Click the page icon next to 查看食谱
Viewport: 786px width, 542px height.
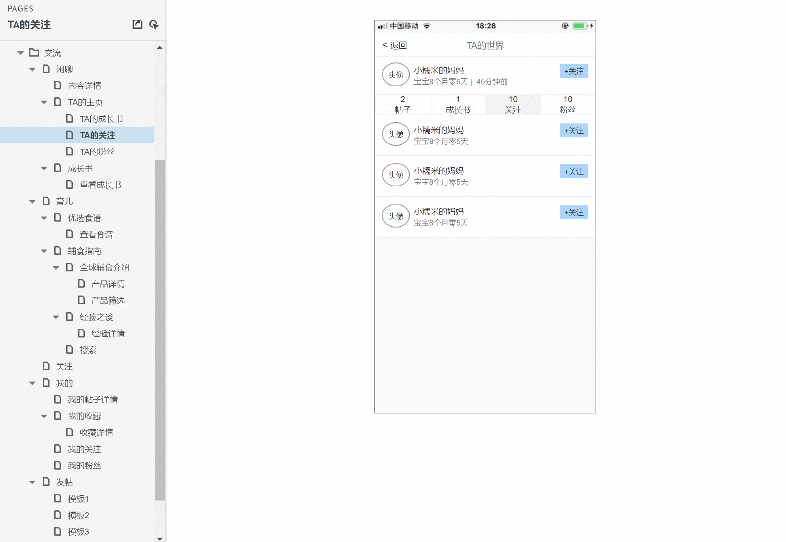coord(70,234)
